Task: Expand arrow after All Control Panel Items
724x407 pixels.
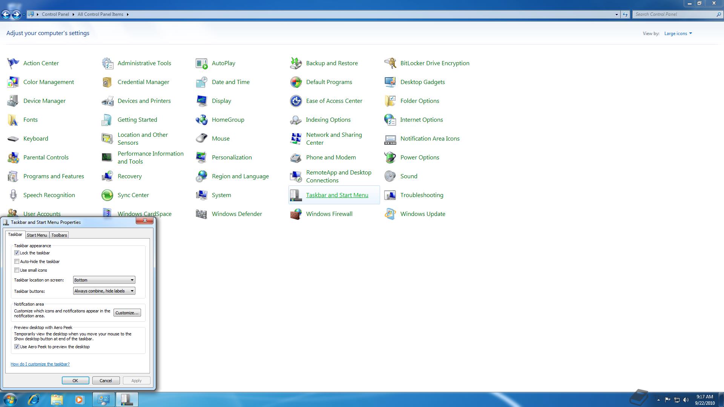Action: pos(127,14)
